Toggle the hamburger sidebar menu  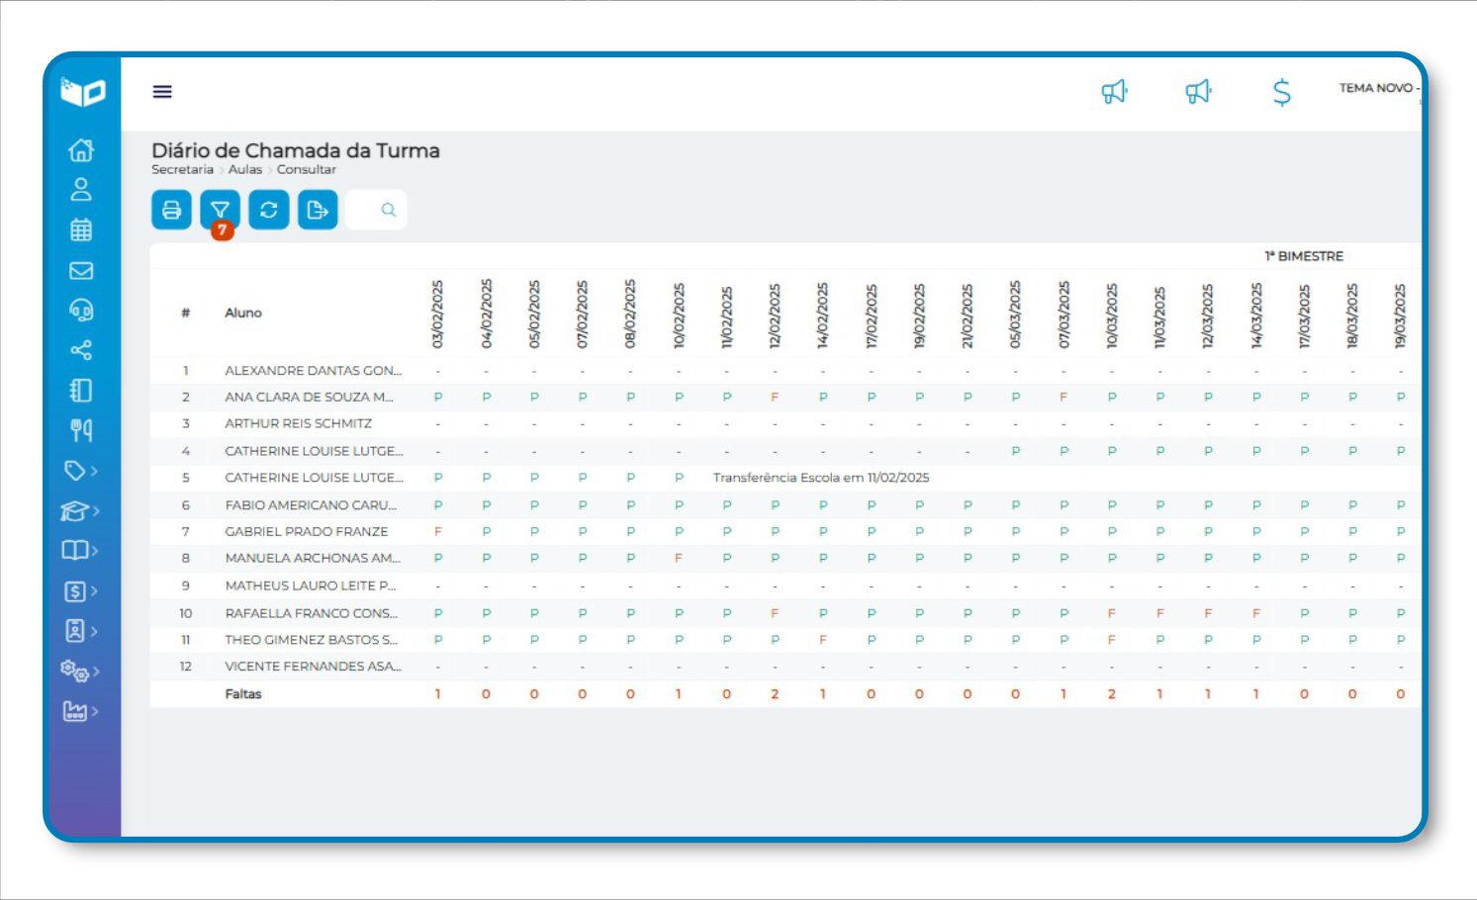pyautogui.click(x=162, y=92)
